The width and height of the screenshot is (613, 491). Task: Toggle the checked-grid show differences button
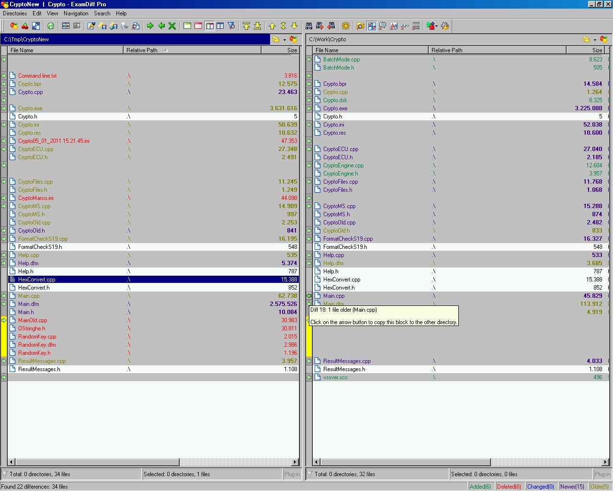372,26
